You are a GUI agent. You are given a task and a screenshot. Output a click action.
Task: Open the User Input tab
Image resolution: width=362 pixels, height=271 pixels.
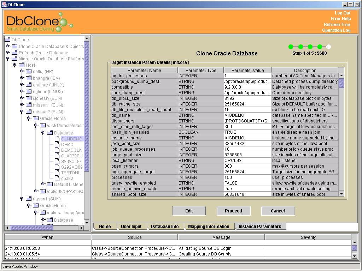coord(131,226)
